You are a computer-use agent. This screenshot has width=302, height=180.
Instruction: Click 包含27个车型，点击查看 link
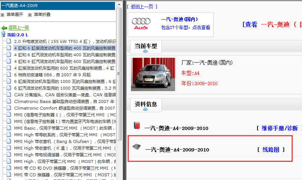coord(186,28)
